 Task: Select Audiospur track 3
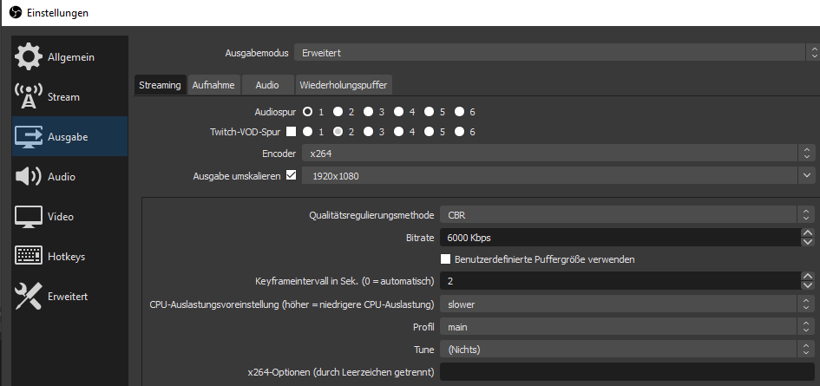(368, 111)
